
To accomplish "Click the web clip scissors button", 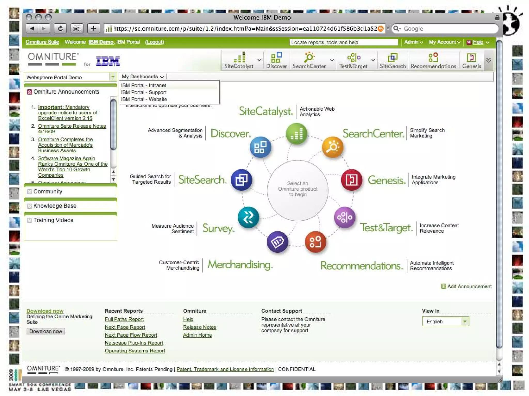I will 77,28.
